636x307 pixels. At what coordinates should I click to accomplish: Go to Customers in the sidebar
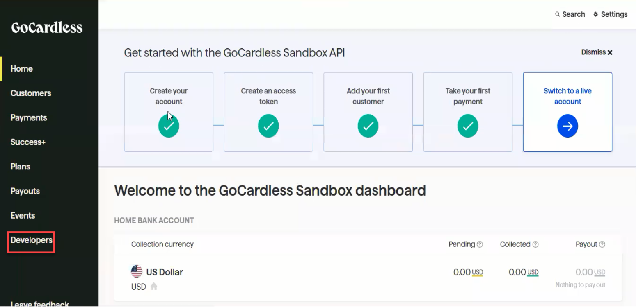(31, 93)
